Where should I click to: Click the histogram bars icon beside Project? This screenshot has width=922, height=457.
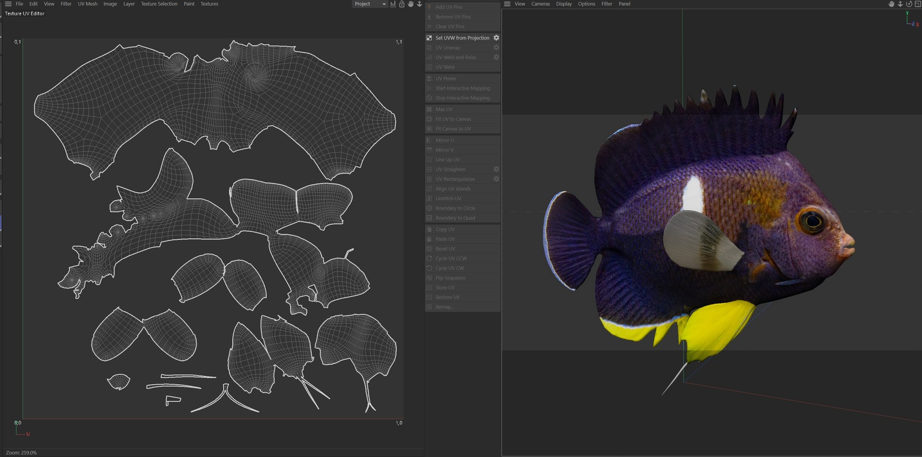pyautogui.click(x=393, y=4)
